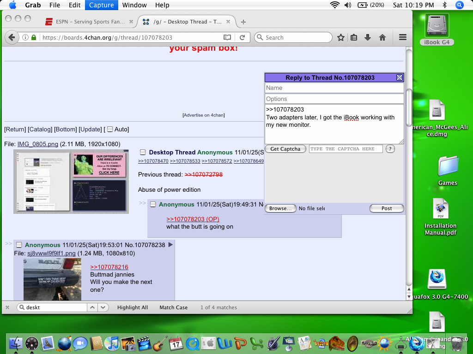Launch iChat from the dock
This screenshot has width=473, height=354.
click(x=80, y=344)
